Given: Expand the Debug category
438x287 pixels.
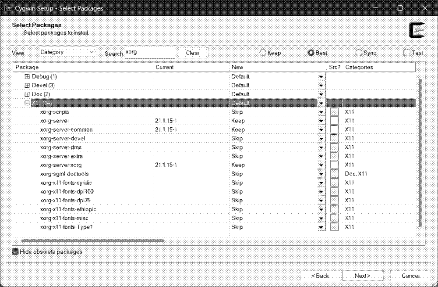Looking at the screenshot, I should pos(27,76).
